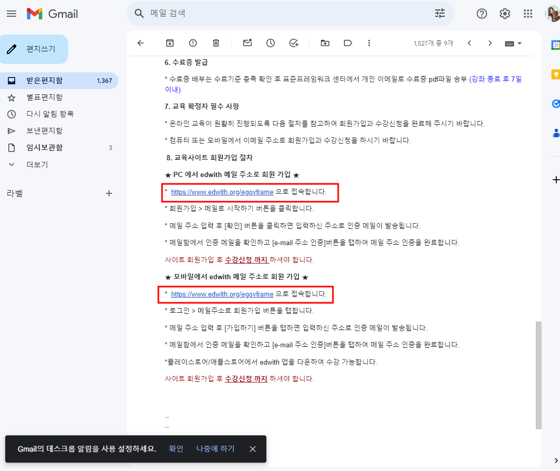This screenshot has width=560, height=471.
Task: Open Settings gear icon
Action: coord(504,14)
